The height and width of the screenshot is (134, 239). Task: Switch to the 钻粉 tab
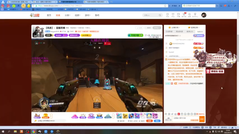coord(200,32)
